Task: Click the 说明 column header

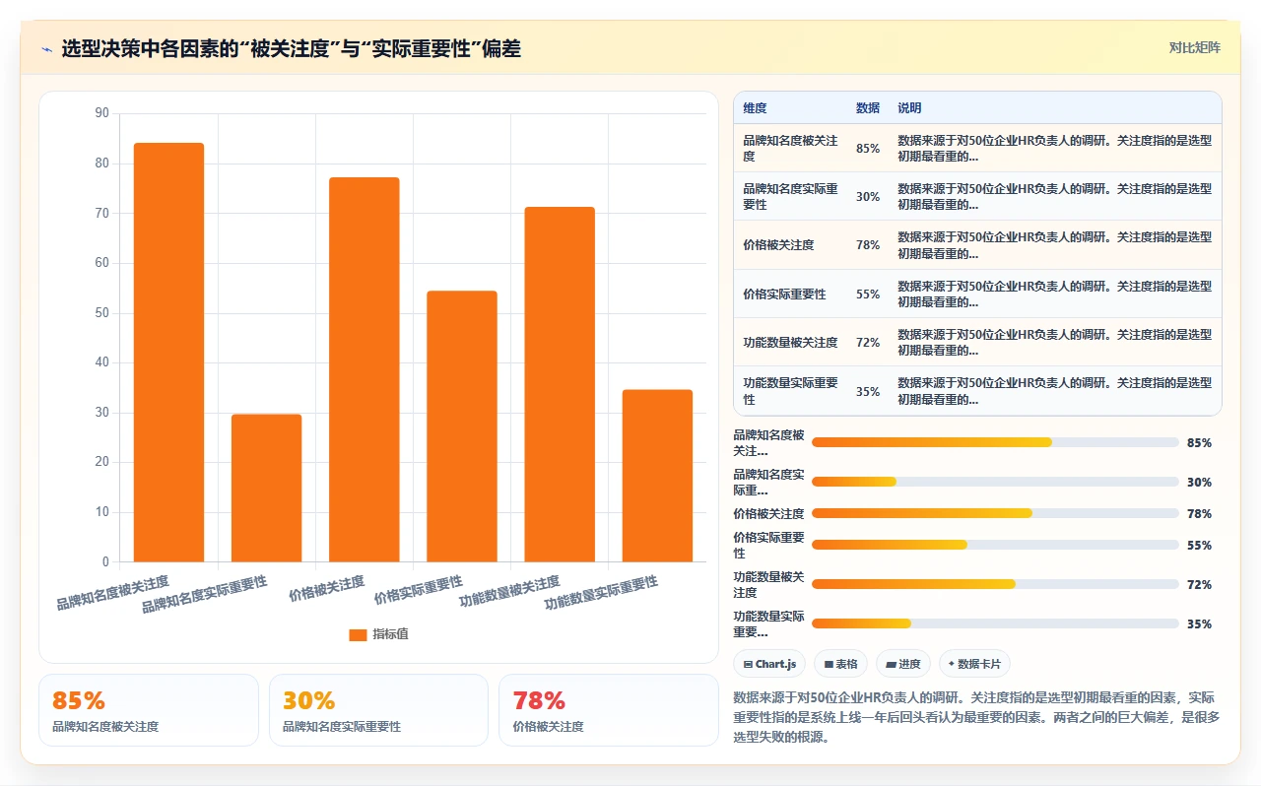Action: pyautogui.click(x=909, y=108)
